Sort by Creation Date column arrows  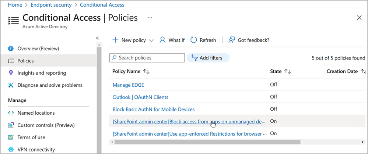pos(363,72)
